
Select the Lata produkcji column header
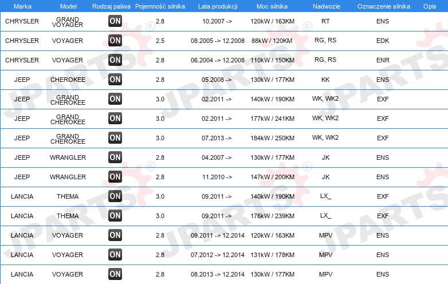[218, 6]
